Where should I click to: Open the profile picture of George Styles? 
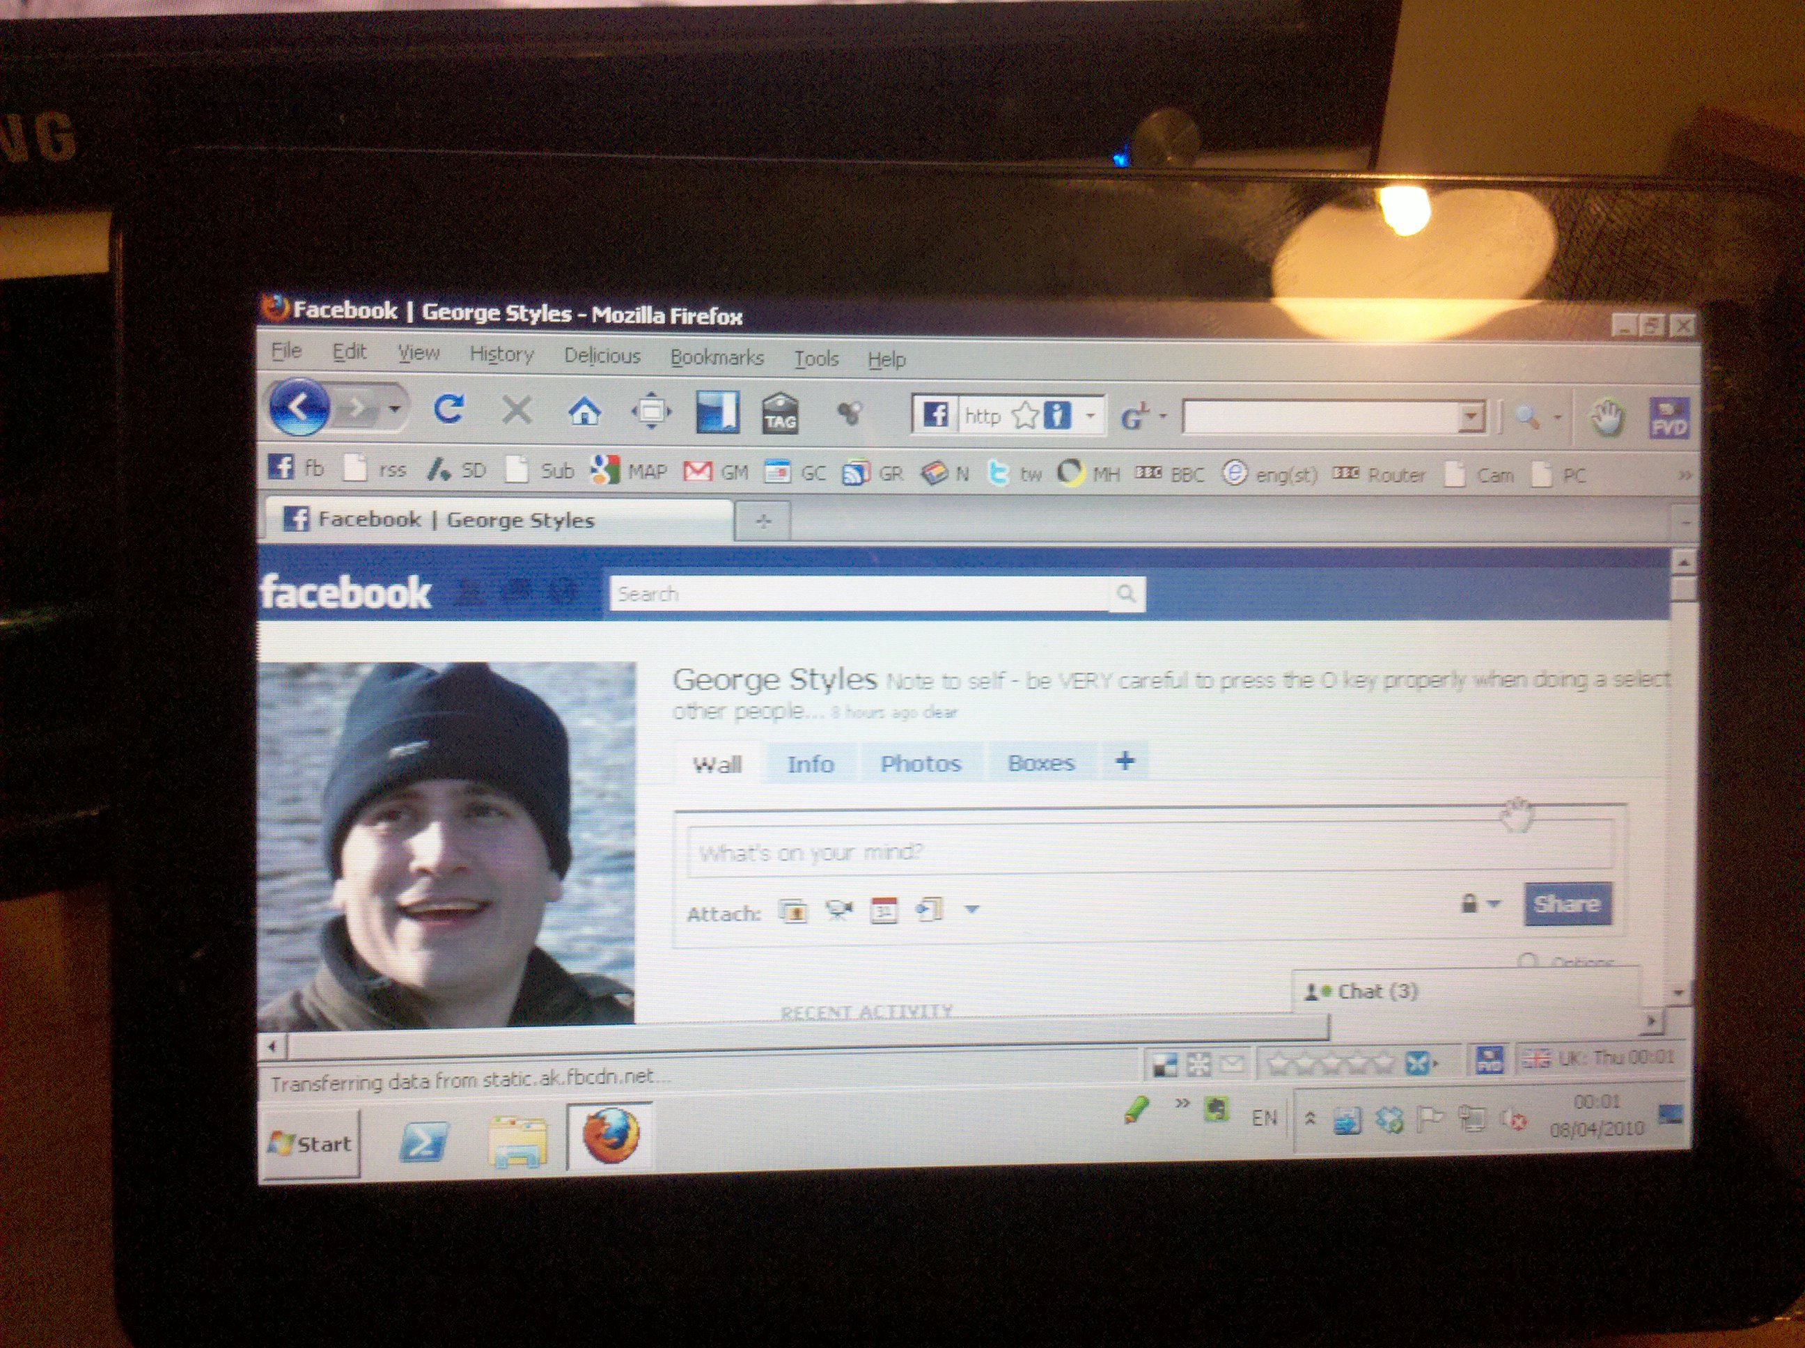[446, 844]
